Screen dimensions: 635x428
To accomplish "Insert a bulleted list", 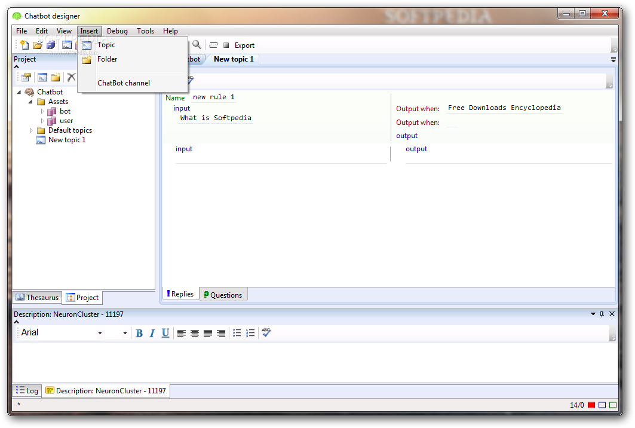I will (x=237, y=333).
